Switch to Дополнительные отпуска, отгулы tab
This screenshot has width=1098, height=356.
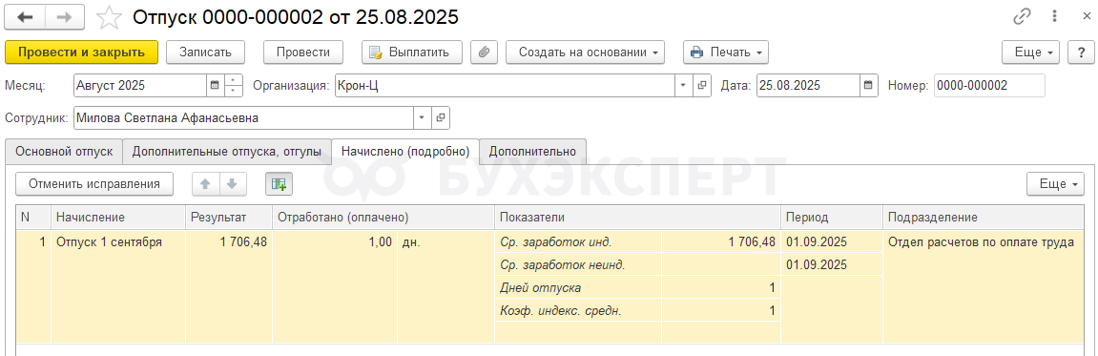pos(227,152)
